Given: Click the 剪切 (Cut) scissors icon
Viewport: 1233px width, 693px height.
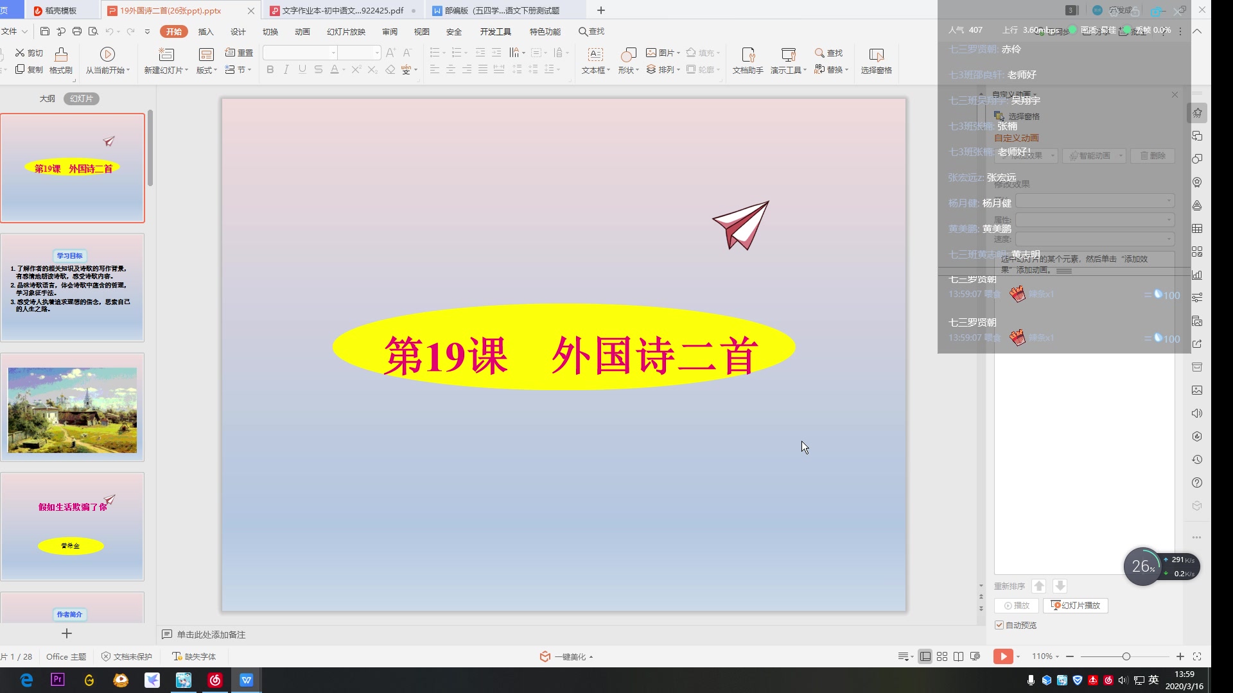Looking at the screenshot, I should tap(20, 53).
